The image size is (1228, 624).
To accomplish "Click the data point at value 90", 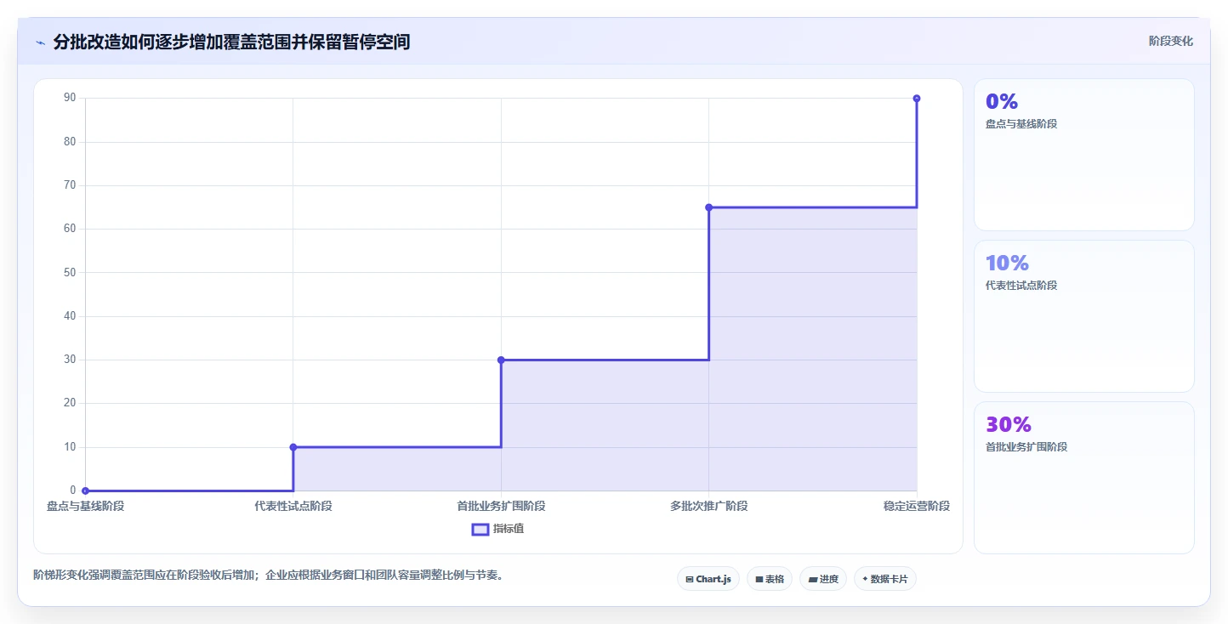I will [917, 99].
